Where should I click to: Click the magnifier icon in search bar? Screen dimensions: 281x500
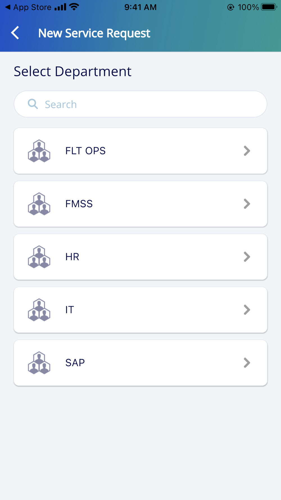pos(33,104)
